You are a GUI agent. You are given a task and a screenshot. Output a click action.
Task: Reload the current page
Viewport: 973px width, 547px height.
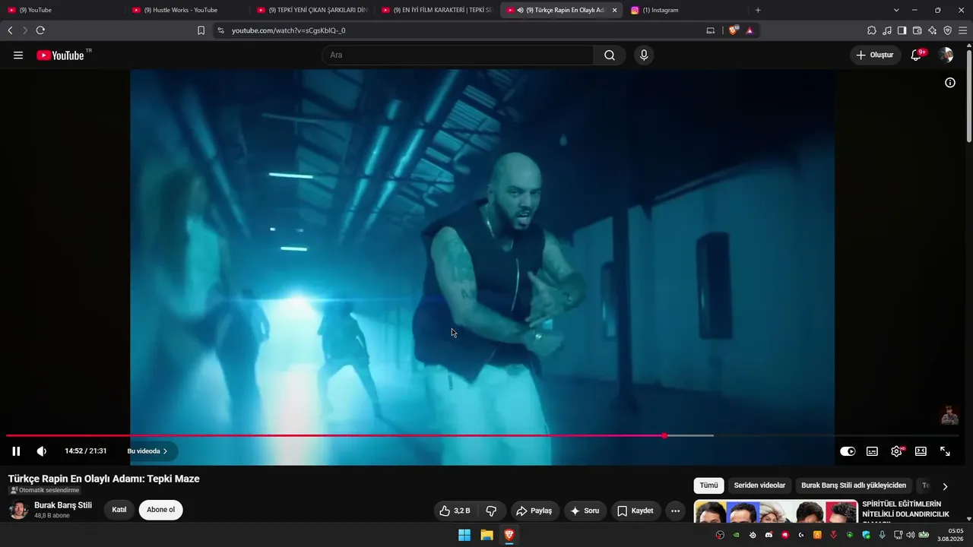coord(40,30)
